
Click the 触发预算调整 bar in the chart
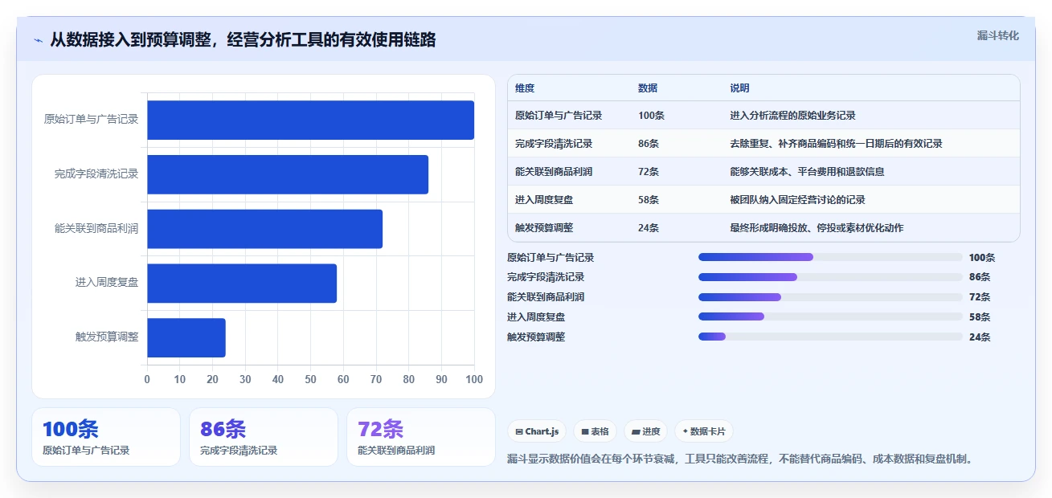click(x=186, y=337)
